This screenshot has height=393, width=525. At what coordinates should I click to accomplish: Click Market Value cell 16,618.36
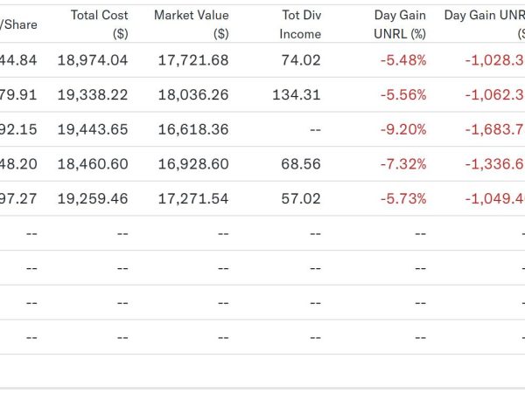pos(193,129)
